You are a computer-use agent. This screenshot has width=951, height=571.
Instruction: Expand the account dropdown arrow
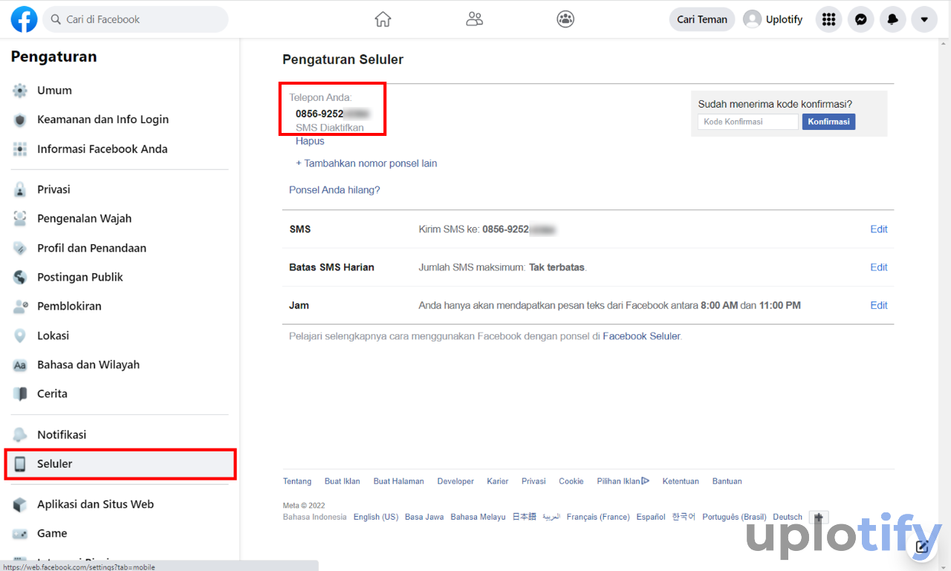[x=924, y=19]
